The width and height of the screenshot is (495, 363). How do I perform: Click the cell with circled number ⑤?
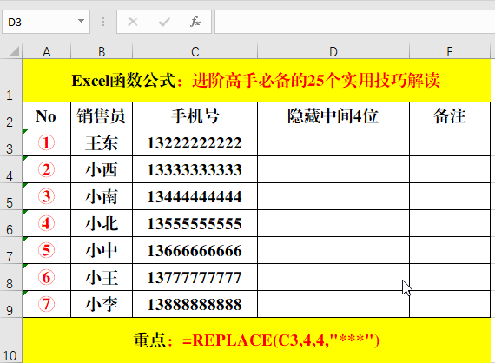(x=46, y=250)
